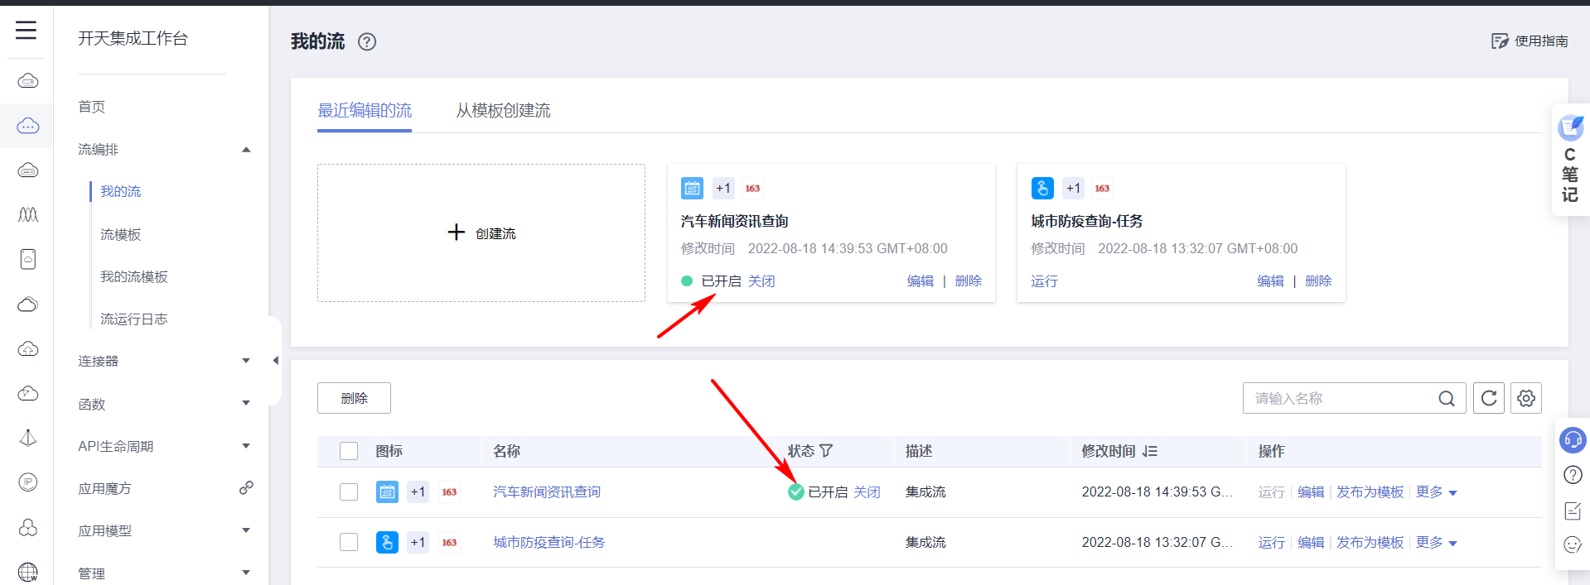Click 编辑 in 汽车新闻资讯查询 card
1590x585 pixels.
pyautogui.click(x=921, y=281)
